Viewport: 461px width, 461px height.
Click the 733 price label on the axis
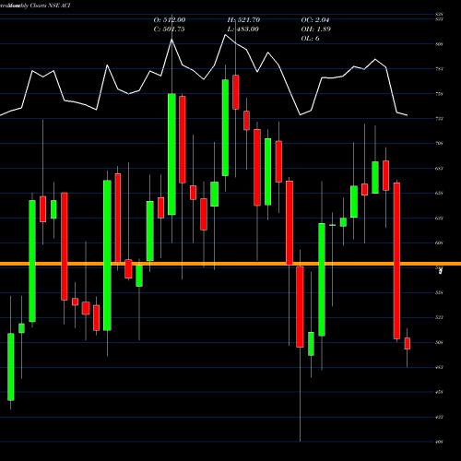tap(439, 118)
